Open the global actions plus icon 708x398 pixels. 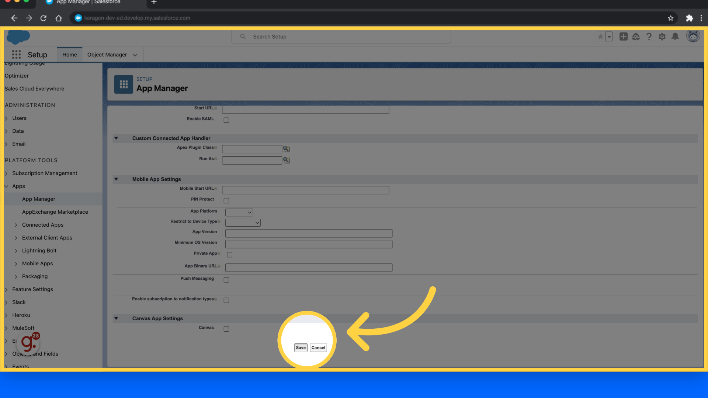click(623, 36)
